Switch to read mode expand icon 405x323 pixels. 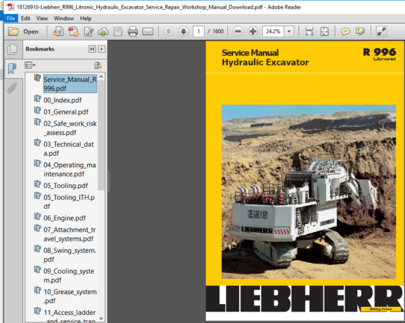tap(381, 32)
